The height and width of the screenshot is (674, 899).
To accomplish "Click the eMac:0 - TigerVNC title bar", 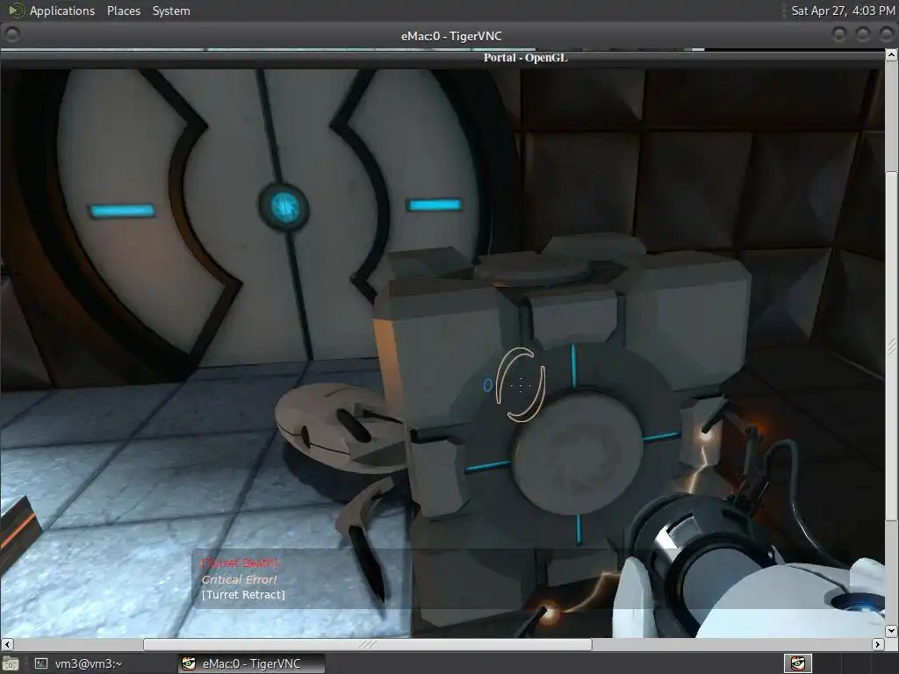I will [x=451, y=36].
